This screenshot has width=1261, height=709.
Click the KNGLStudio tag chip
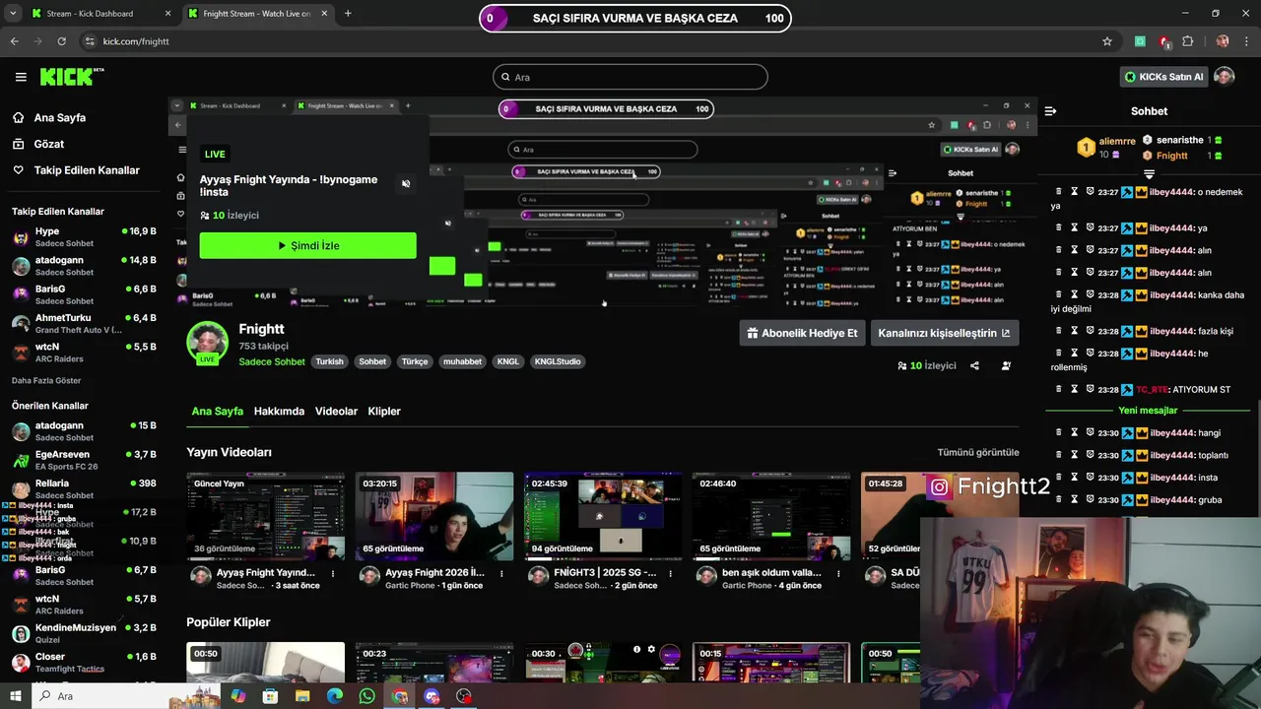pyautogui.click(x=558, y=361)
